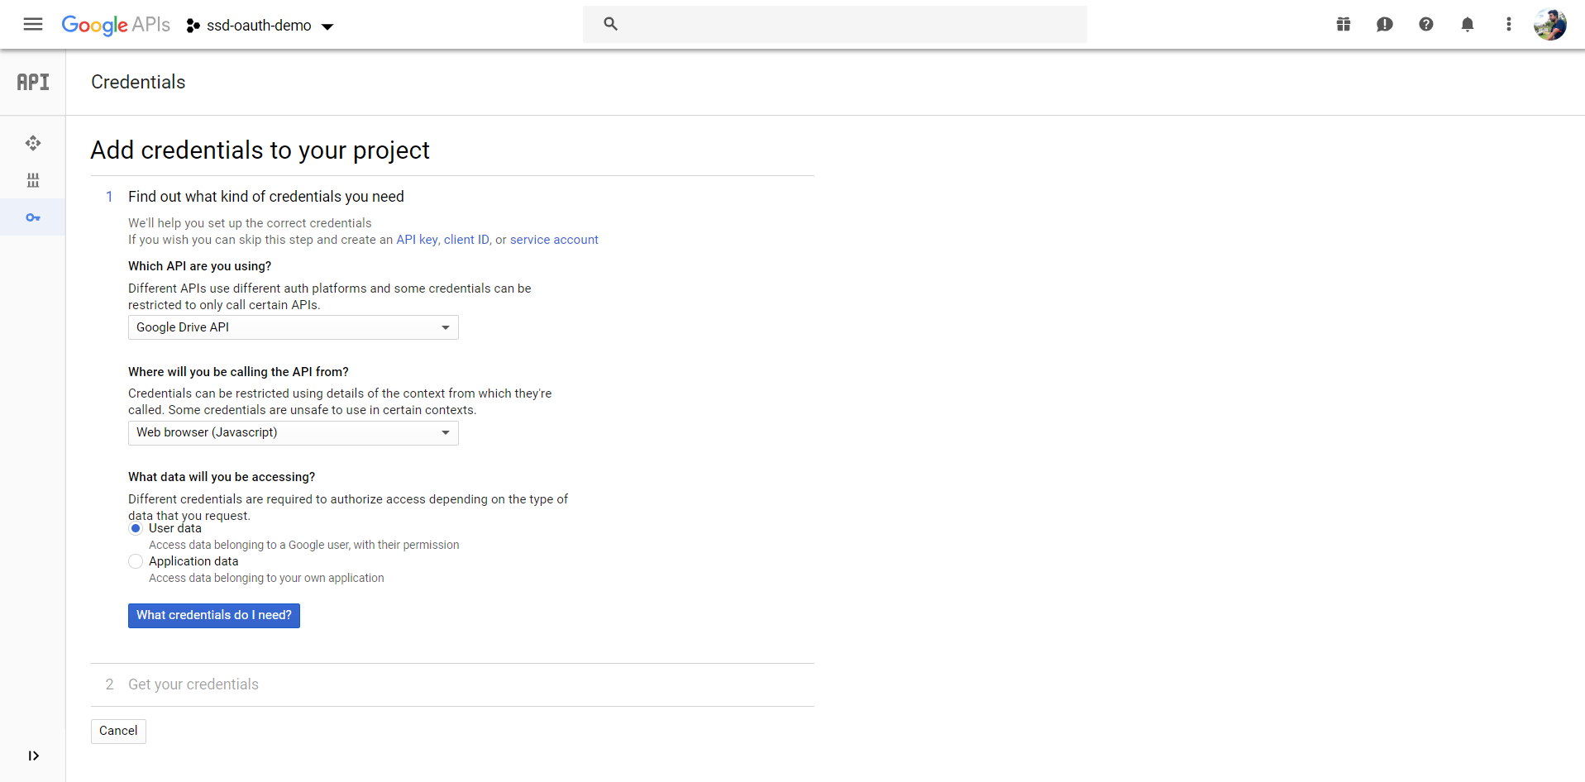1585x782 pixels.
Task: Open the Credentials key icon in sidebar
Action: [x=32, y=217]
